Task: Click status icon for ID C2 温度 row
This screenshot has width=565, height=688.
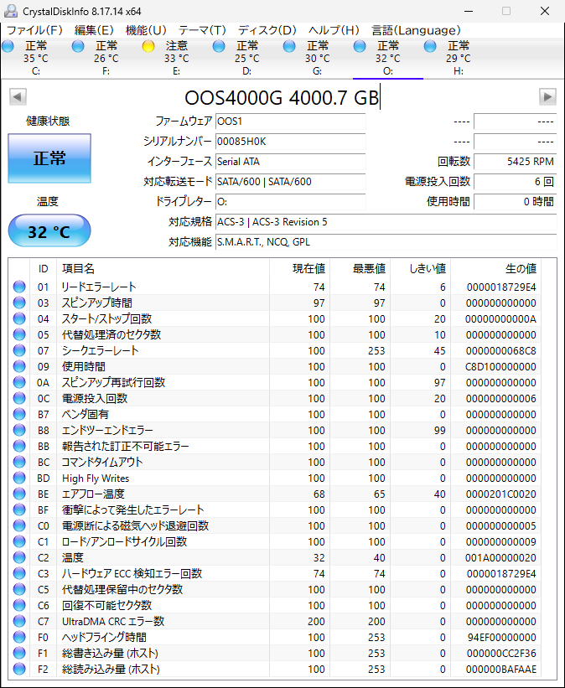Action: pos(19,557)
